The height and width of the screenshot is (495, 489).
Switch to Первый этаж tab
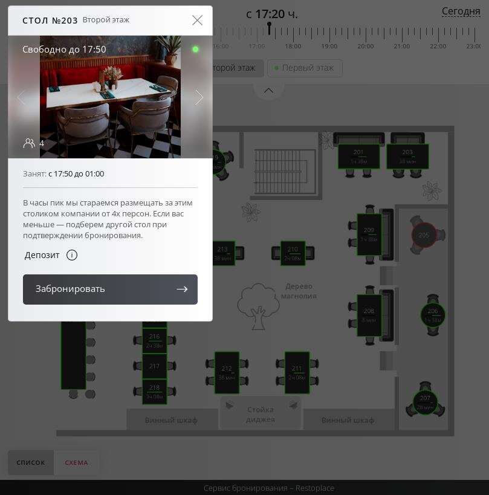[x=305, y=68]
